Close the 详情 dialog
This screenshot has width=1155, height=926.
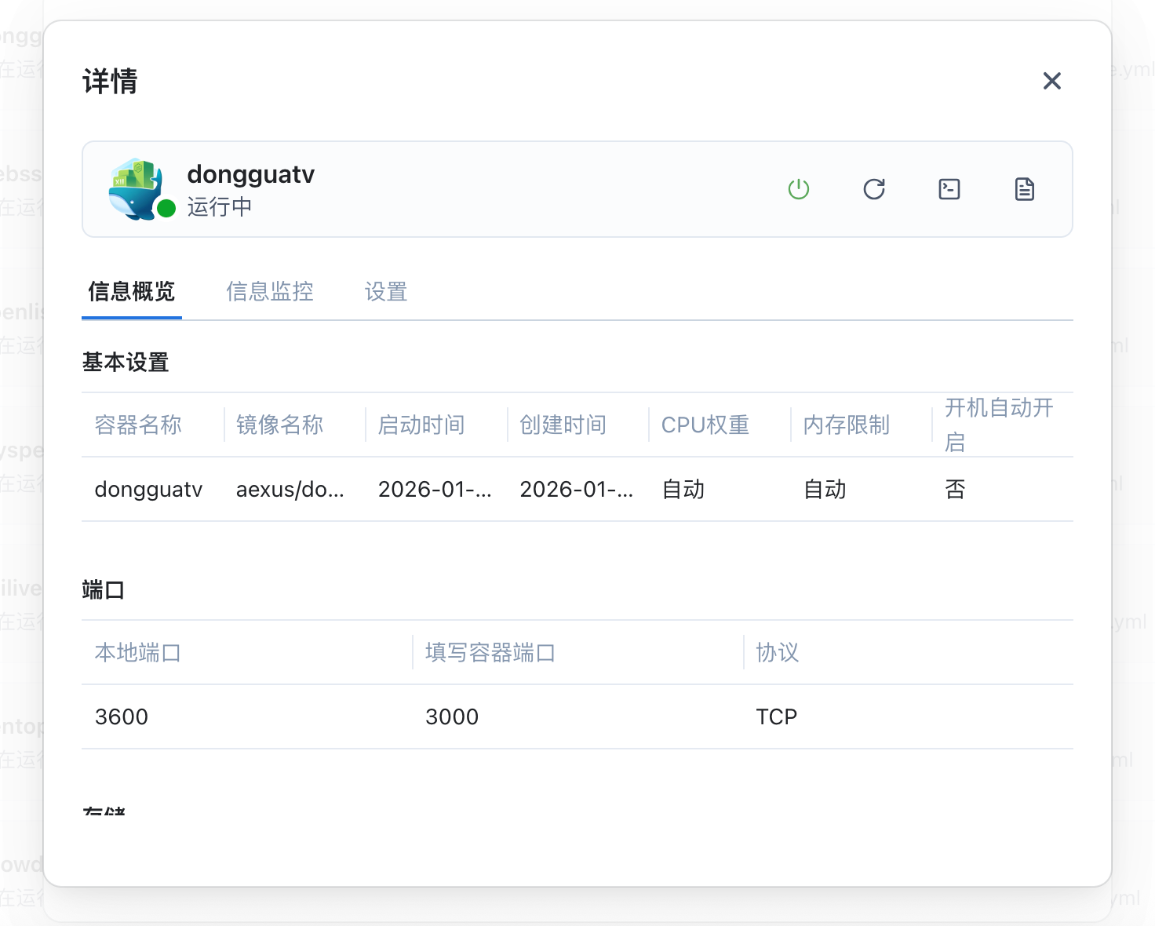click(1051, 81)
